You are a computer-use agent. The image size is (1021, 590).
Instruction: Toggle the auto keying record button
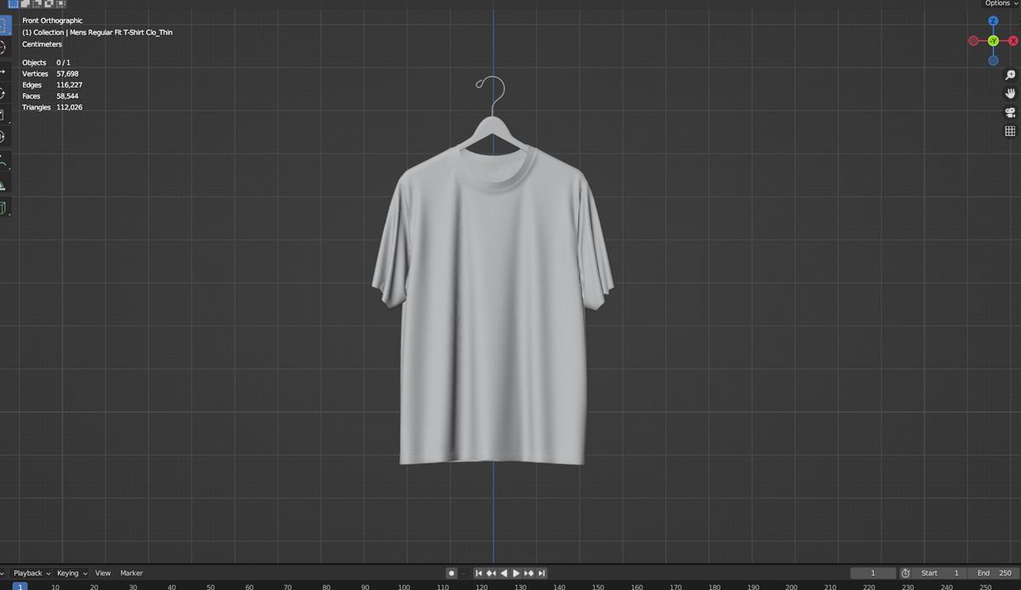pyautogui.click(x=452, y=573)
